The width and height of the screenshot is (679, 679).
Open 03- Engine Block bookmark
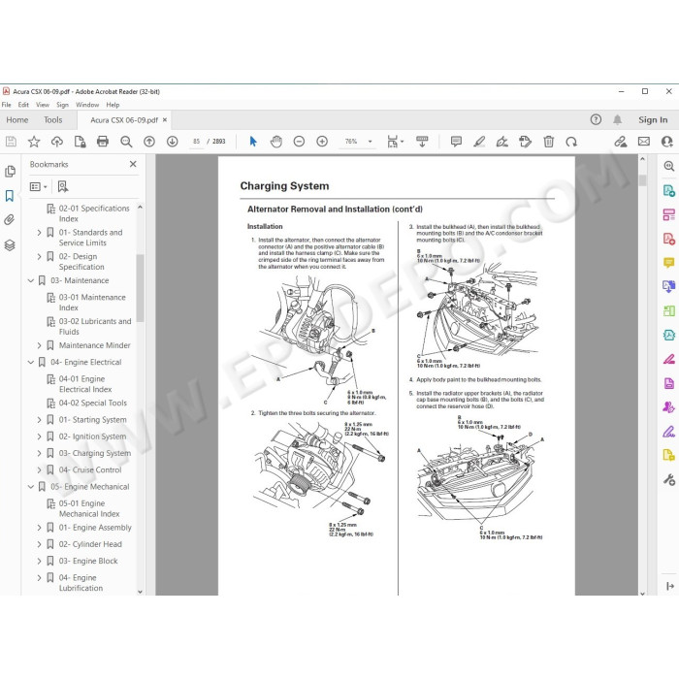(x=88, y=562)
